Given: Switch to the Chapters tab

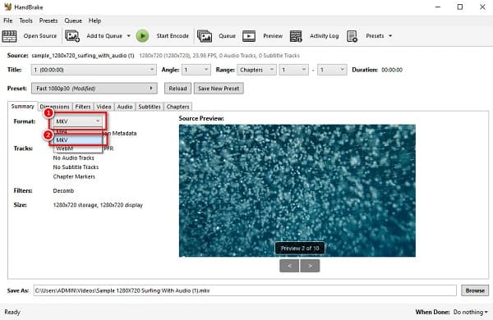Looking at the screenshot, I should pos(178,107).
